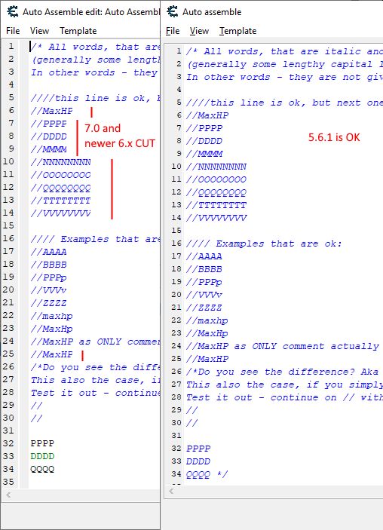Click //VVVVVVVV line in left editor
The width and height of the screenshot is (383, 530).
coord(60,213)
